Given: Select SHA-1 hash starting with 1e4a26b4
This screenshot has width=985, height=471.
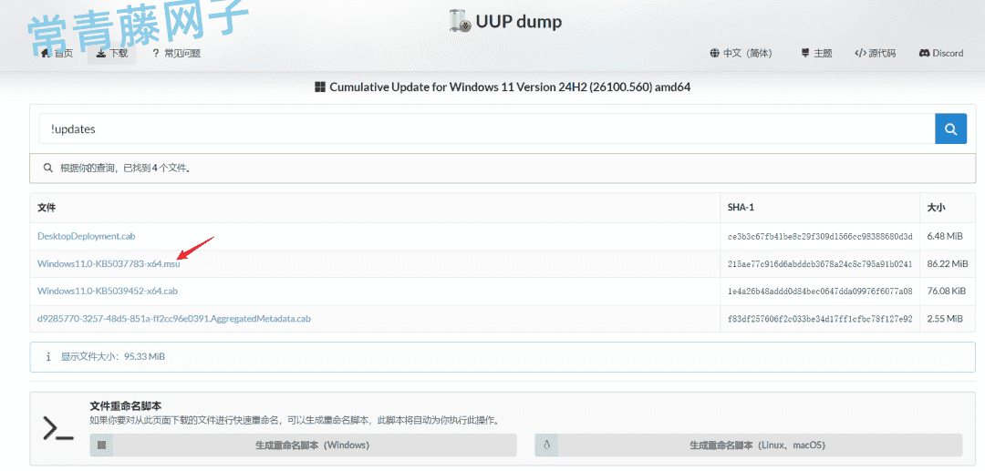Looking at the screenshot, I should click(x=820, y=292).
